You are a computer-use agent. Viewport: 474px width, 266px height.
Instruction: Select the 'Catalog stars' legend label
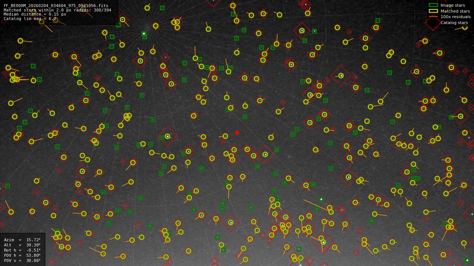(x=454, y=23)
